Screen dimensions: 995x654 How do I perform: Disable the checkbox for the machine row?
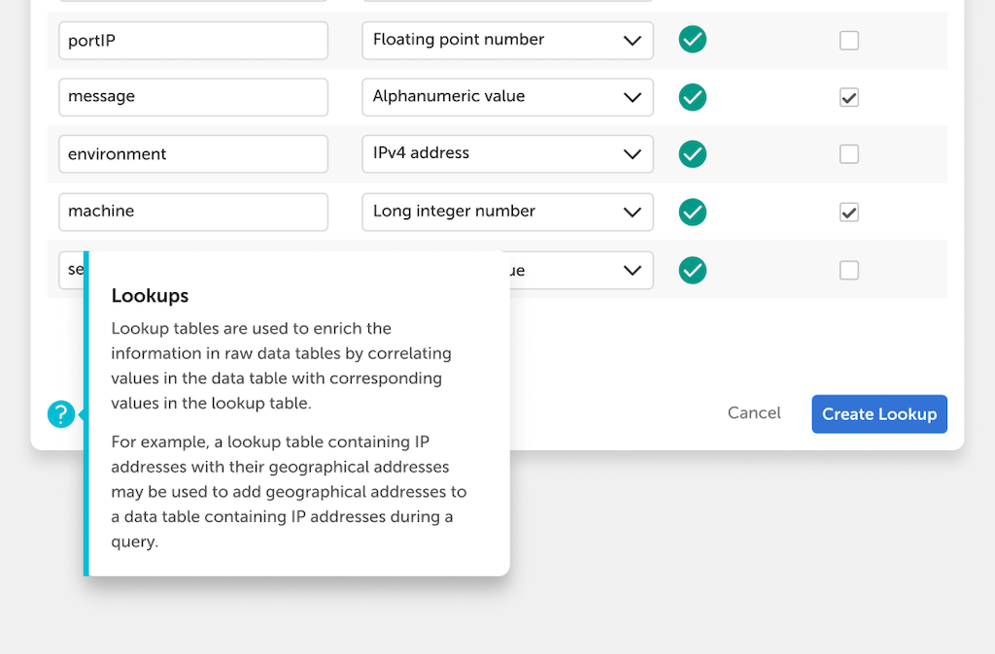[x=849, y=212]
